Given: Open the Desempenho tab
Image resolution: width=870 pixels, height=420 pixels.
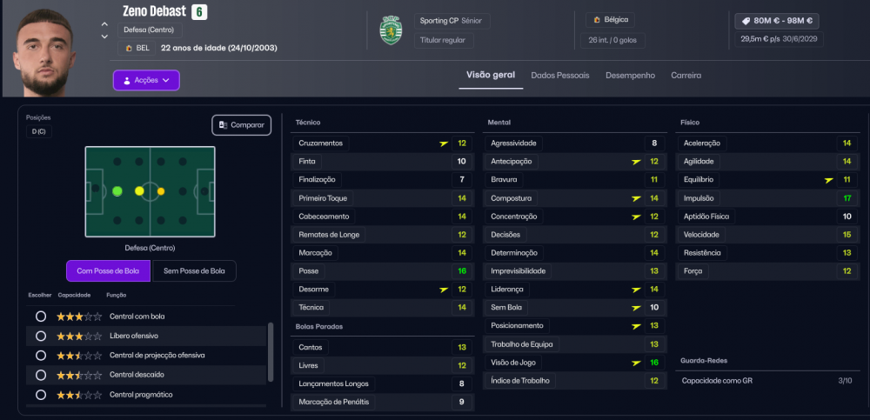Looking at the screenshot, I should [630, 76].
